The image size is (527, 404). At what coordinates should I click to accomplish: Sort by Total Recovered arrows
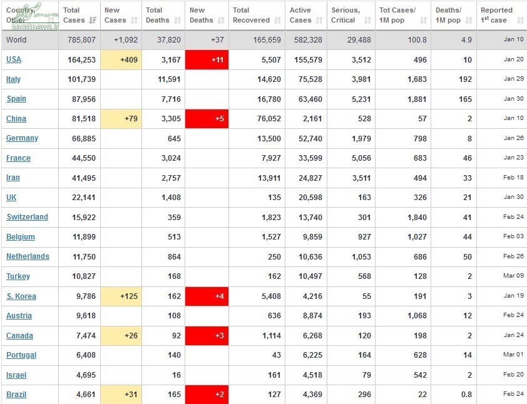click(x=276, y=21)
